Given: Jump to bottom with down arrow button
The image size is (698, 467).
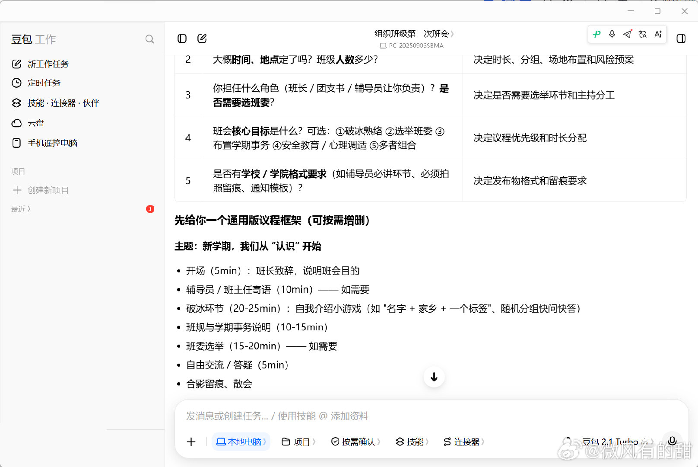Looking at the screenshot, I should pyautogui.click(x=434, y=377).
